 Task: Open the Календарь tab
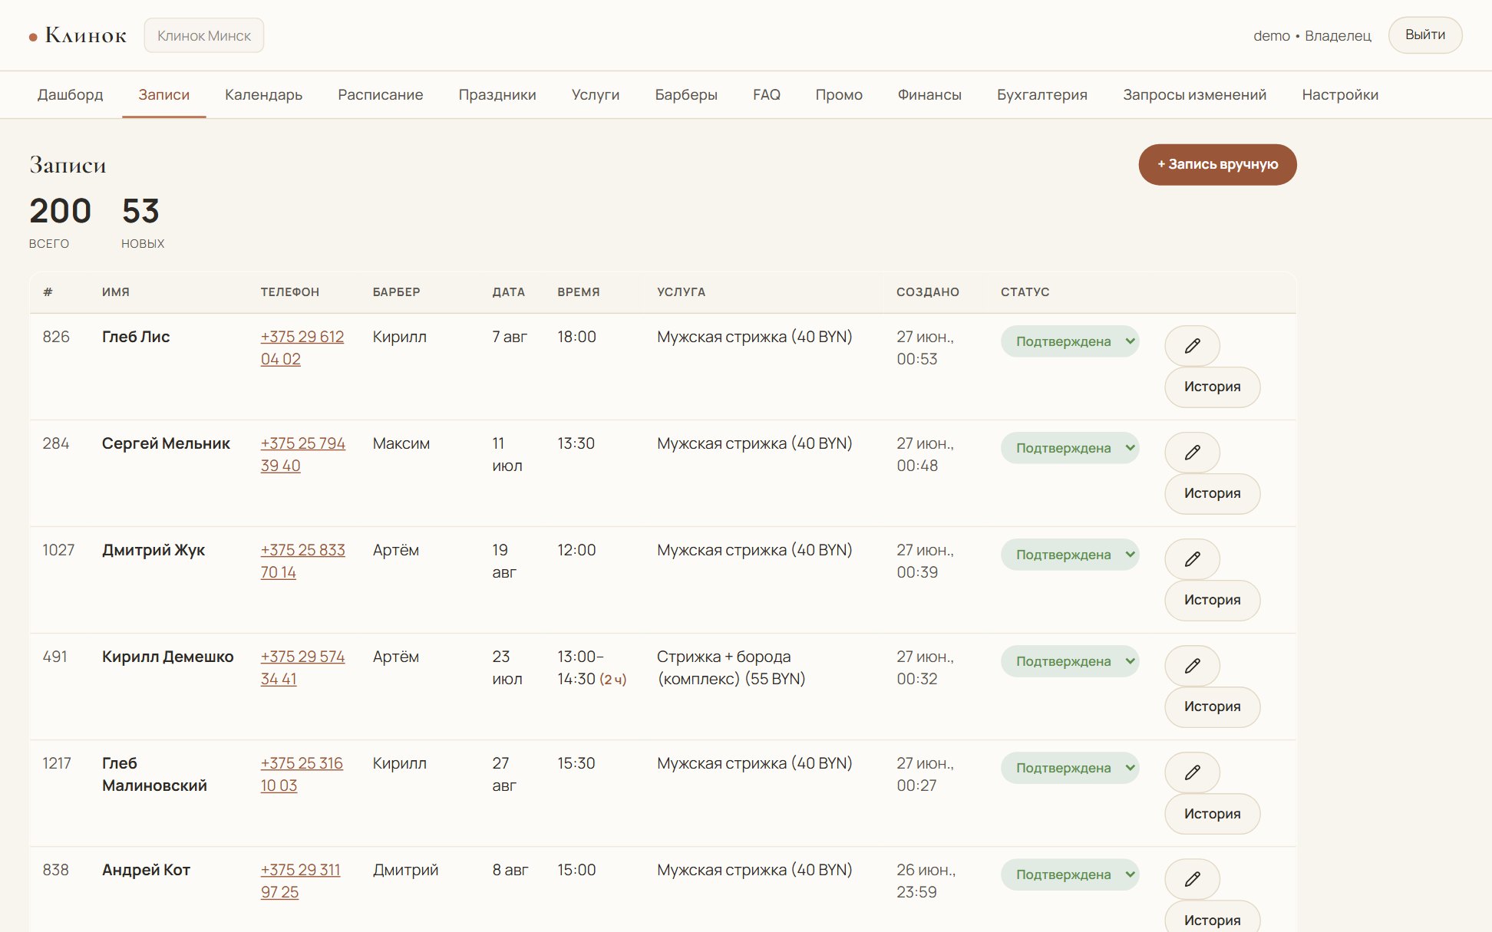tap(263, 94)
